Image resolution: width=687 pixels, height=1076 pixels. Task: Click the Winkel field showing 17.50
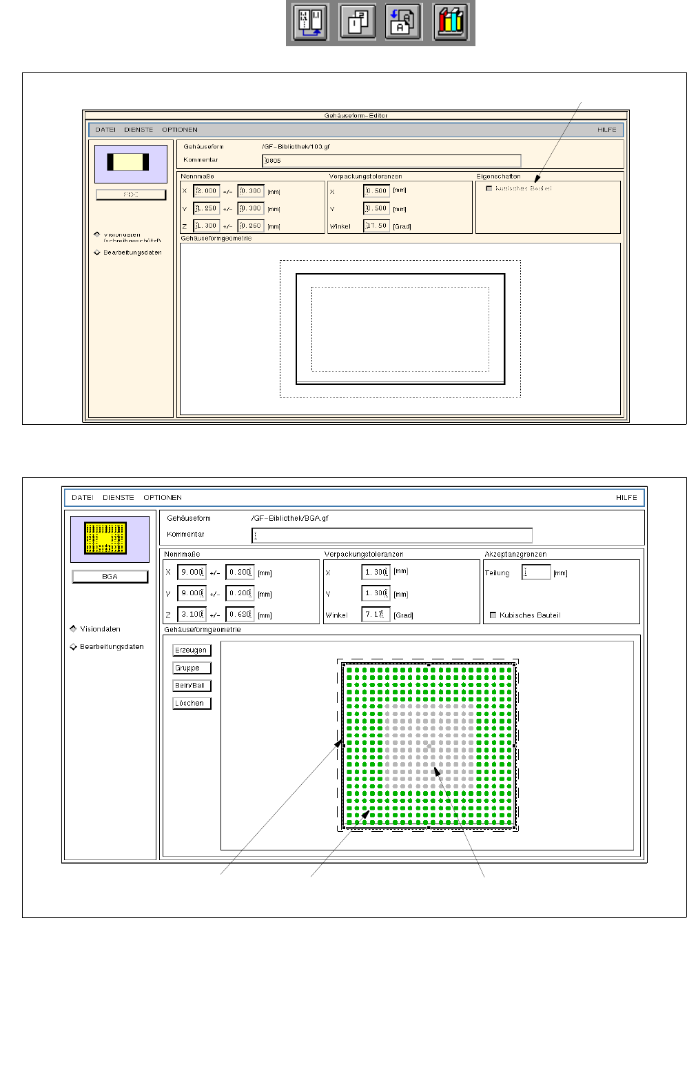376,226
